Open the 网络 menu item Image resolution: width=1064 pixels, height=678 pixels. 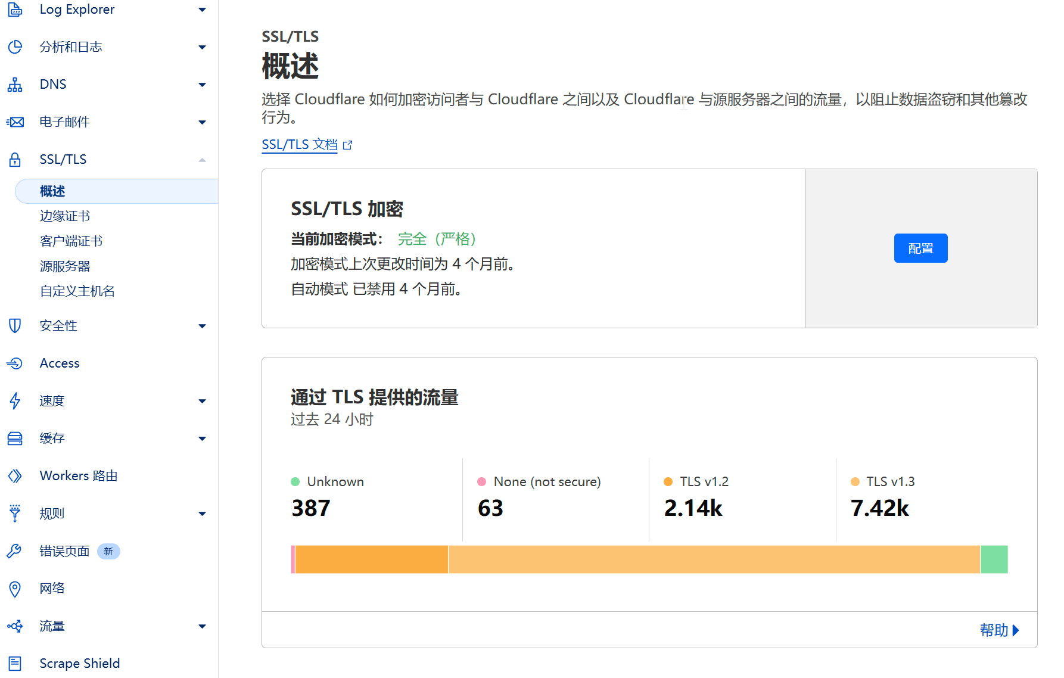click(x=52, y=589)
